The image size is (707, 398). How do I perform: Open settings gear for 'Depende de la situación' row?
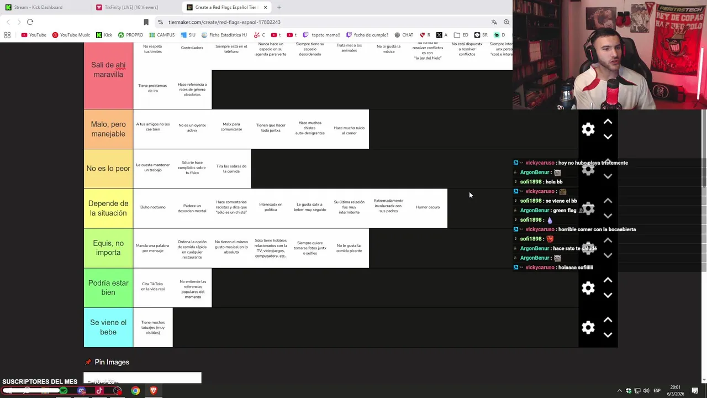588,208
